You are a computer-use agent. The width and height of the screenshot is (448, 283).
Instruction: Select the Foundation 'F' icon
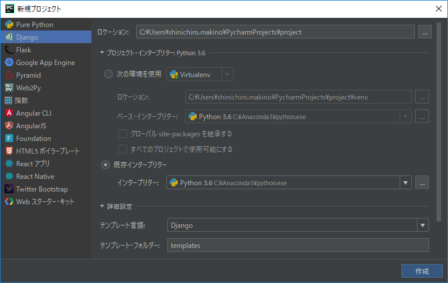9,139
